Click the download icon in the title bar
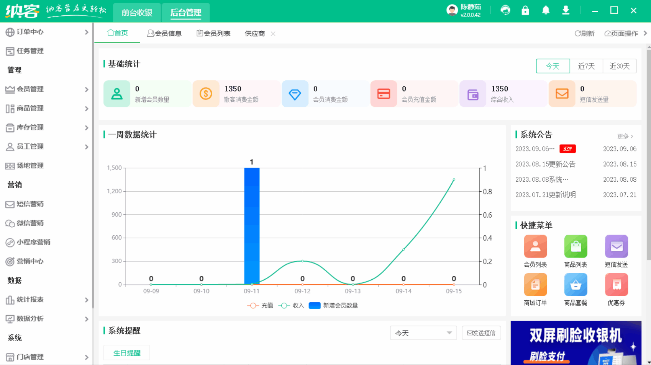 (x=566, y=10)
